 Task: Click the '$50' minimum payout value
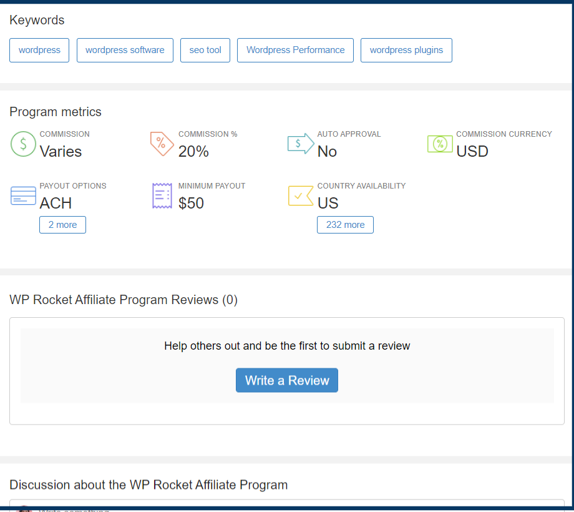coord(191,203)
